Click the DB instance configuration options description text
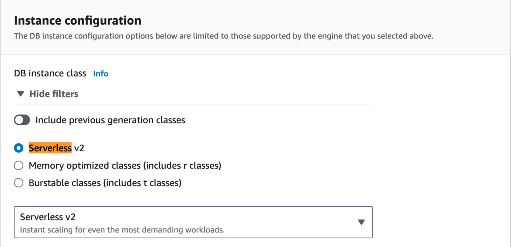Image resolution: width=511 pixels, height=247 pixels. tap(223, 36)
